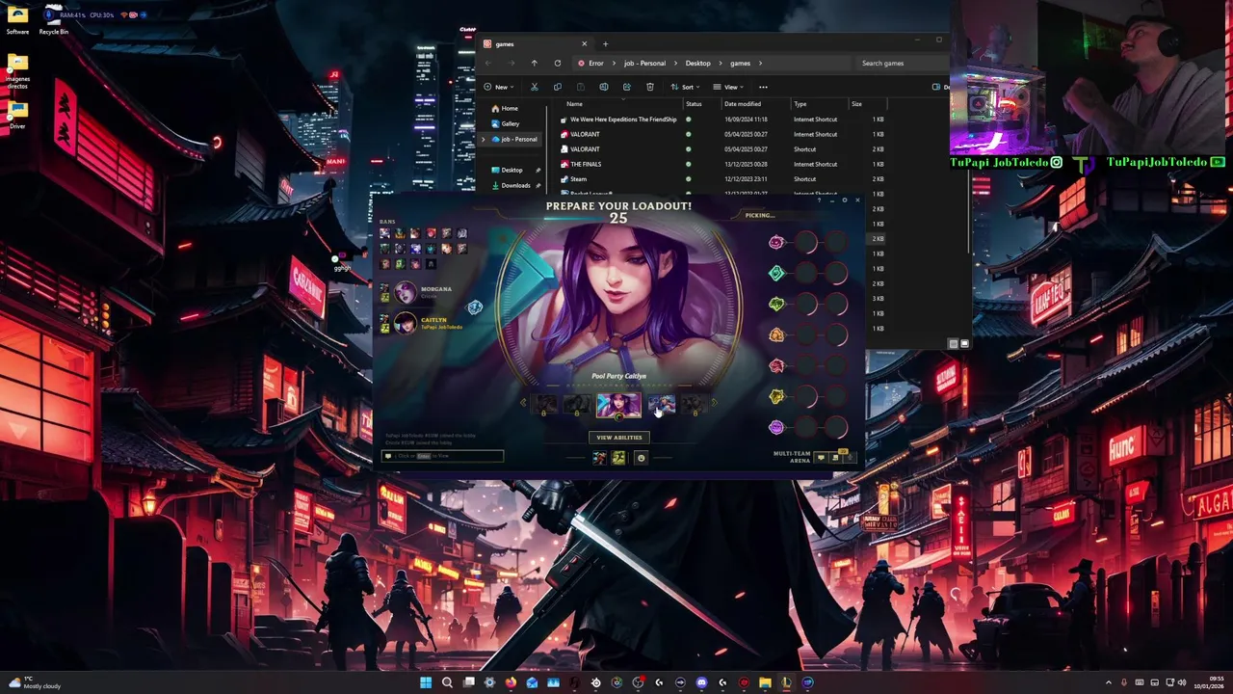
Task: Open the help question mark in League client
Action: (x=819, y=200)
